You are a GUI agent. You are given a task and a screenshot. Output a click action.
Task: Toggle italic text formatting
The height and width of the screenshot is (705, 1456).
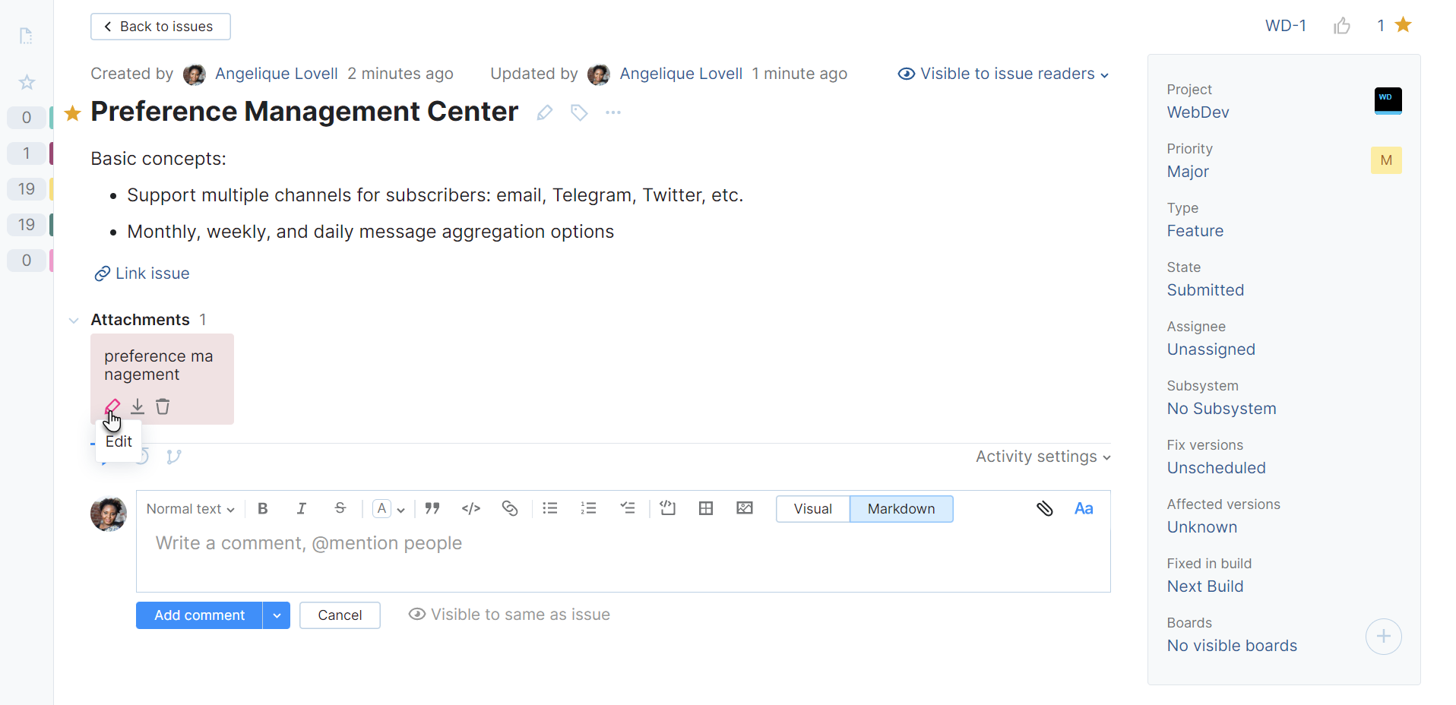[302, 509]
